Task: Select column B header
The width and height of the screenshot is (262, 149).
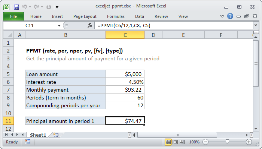Action: tap(65, 35)
